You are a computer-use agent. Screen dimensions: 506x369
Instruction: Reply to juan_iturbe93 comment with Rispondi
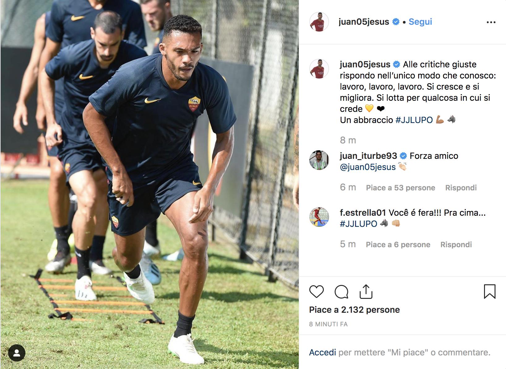click(x=461, y=188)
